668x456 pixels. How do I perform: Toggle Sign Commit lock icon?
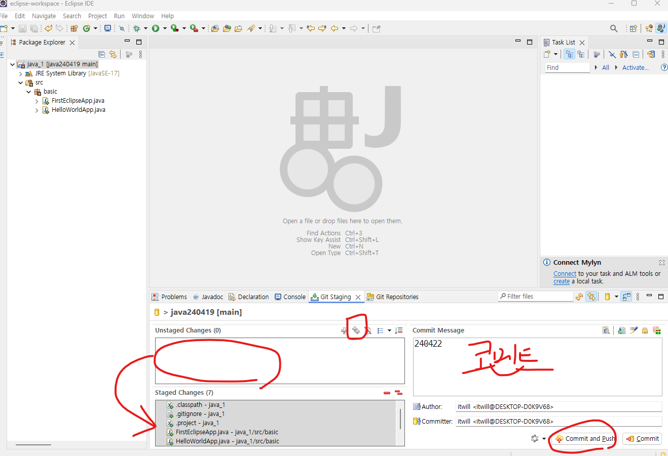[x=645, y=330]
